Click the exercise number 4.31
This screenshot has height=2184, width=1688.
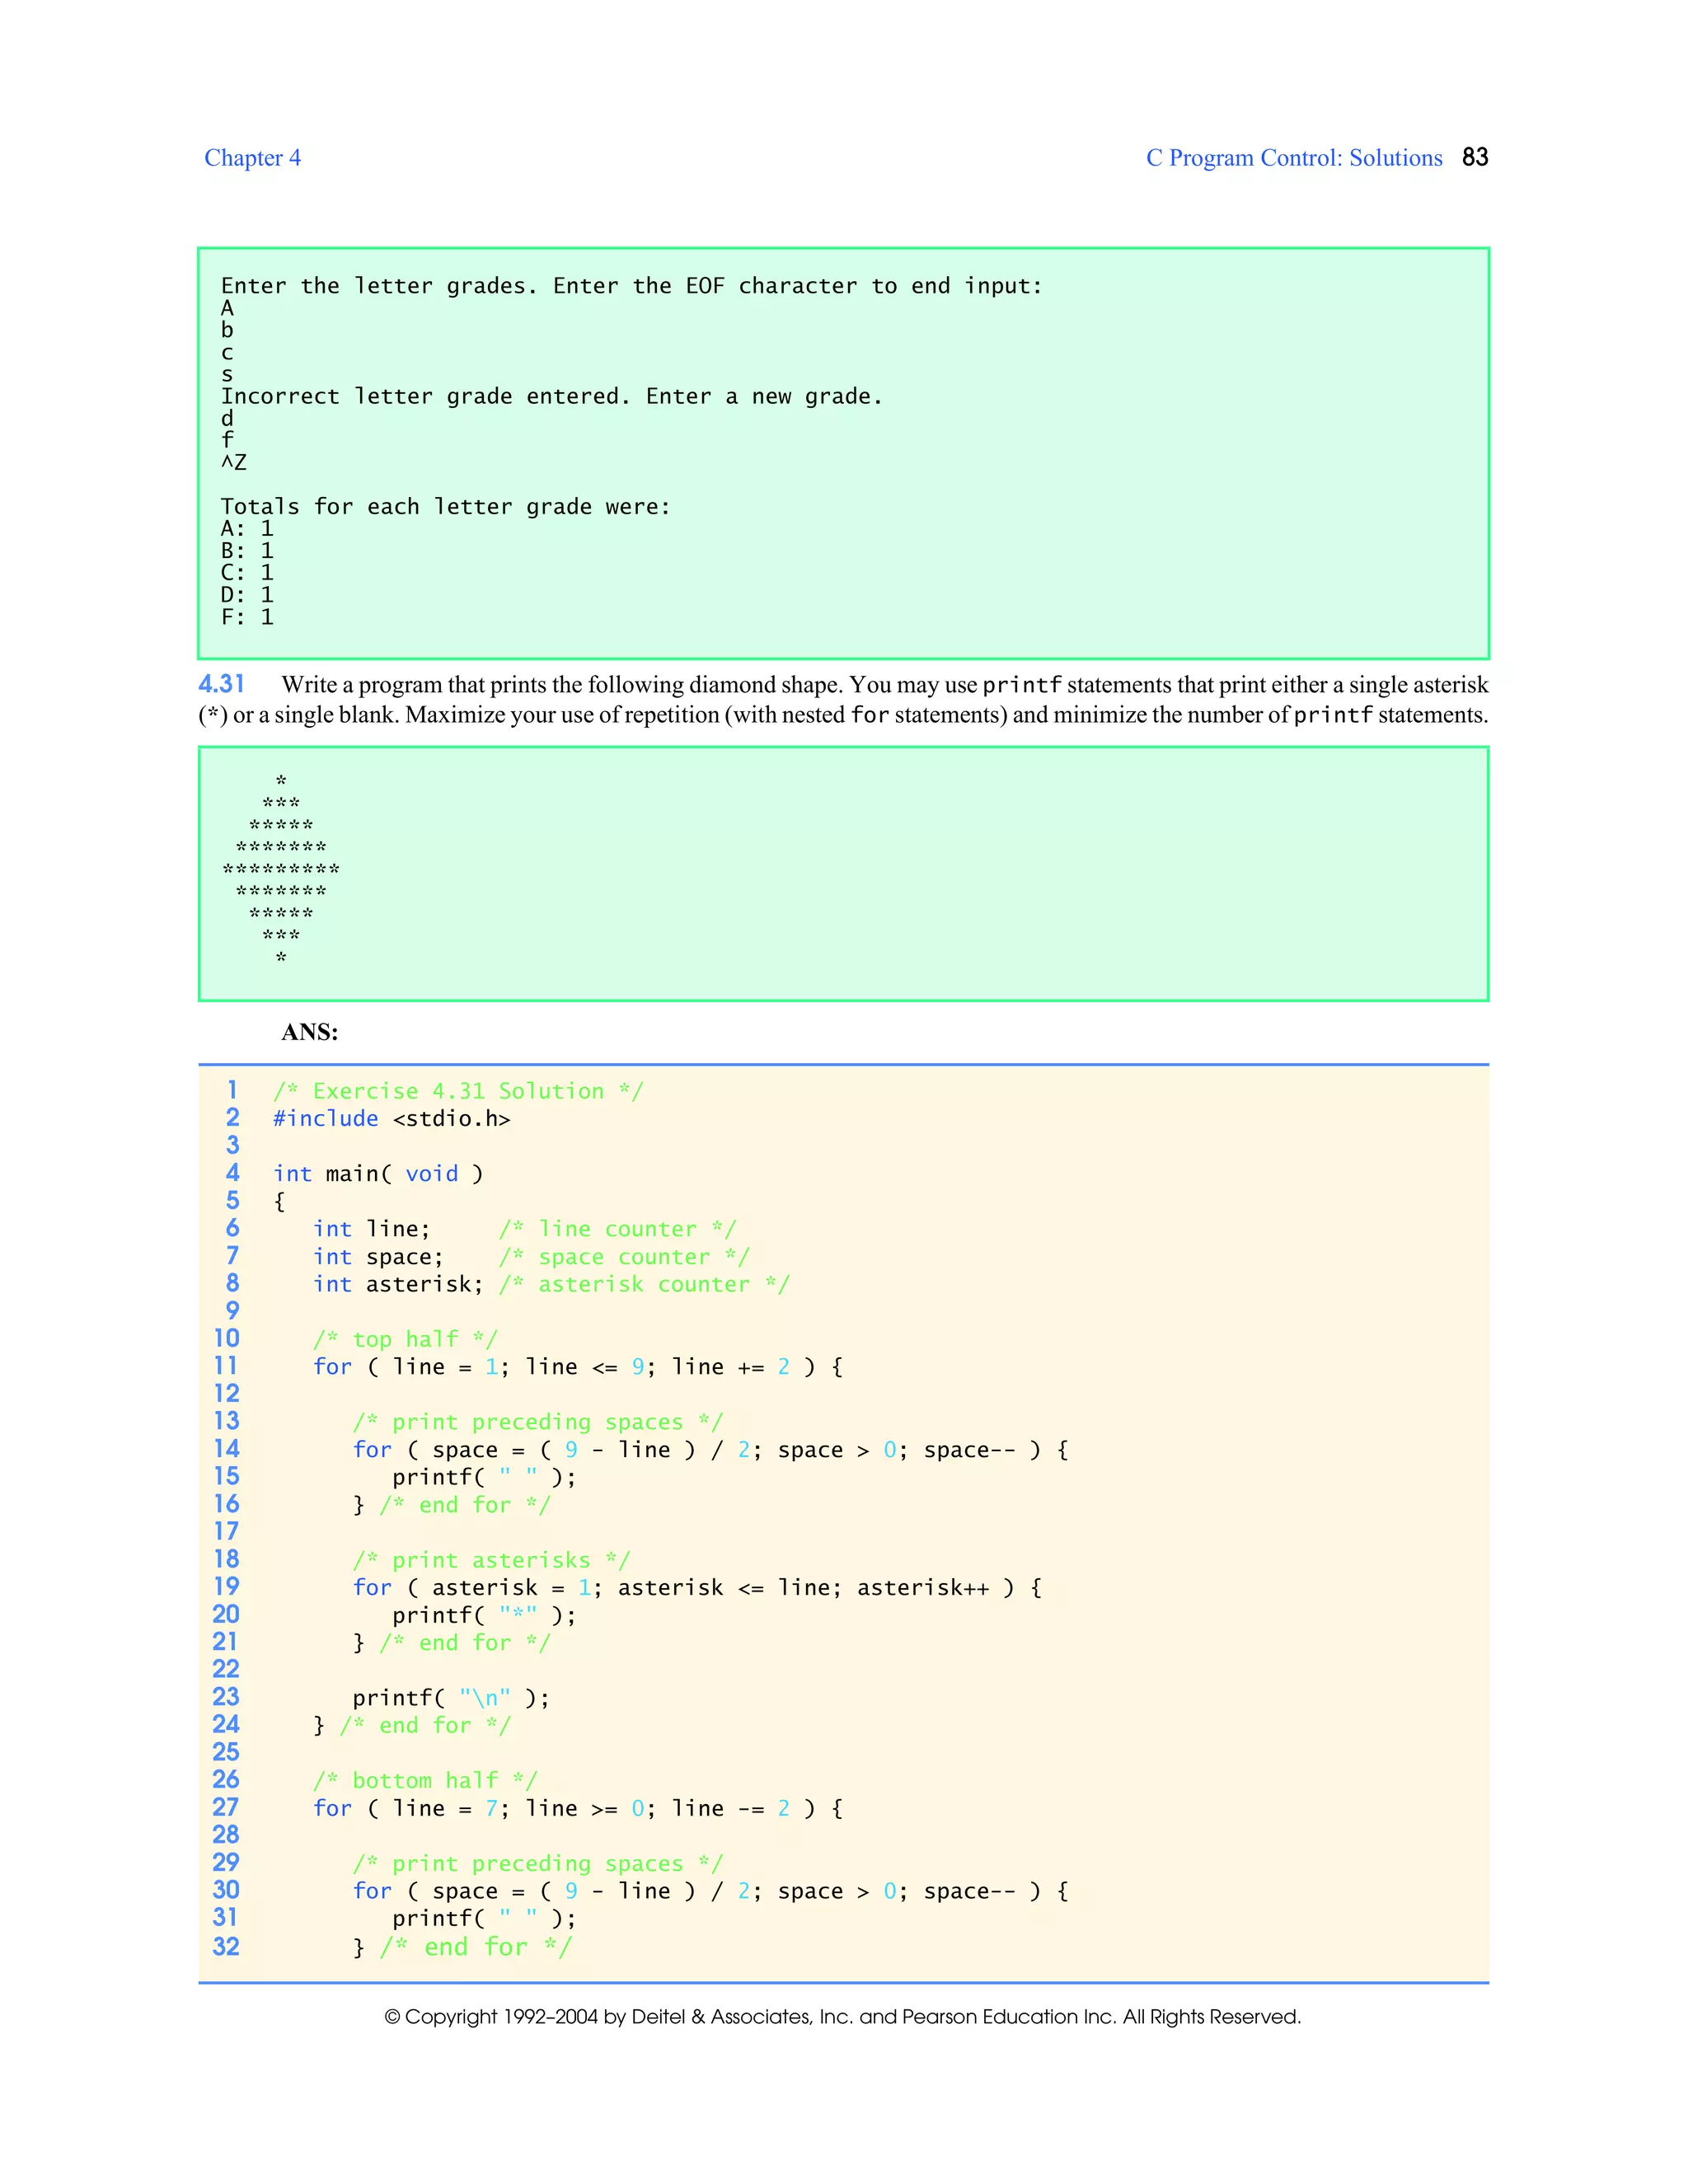tap(221, 684)
